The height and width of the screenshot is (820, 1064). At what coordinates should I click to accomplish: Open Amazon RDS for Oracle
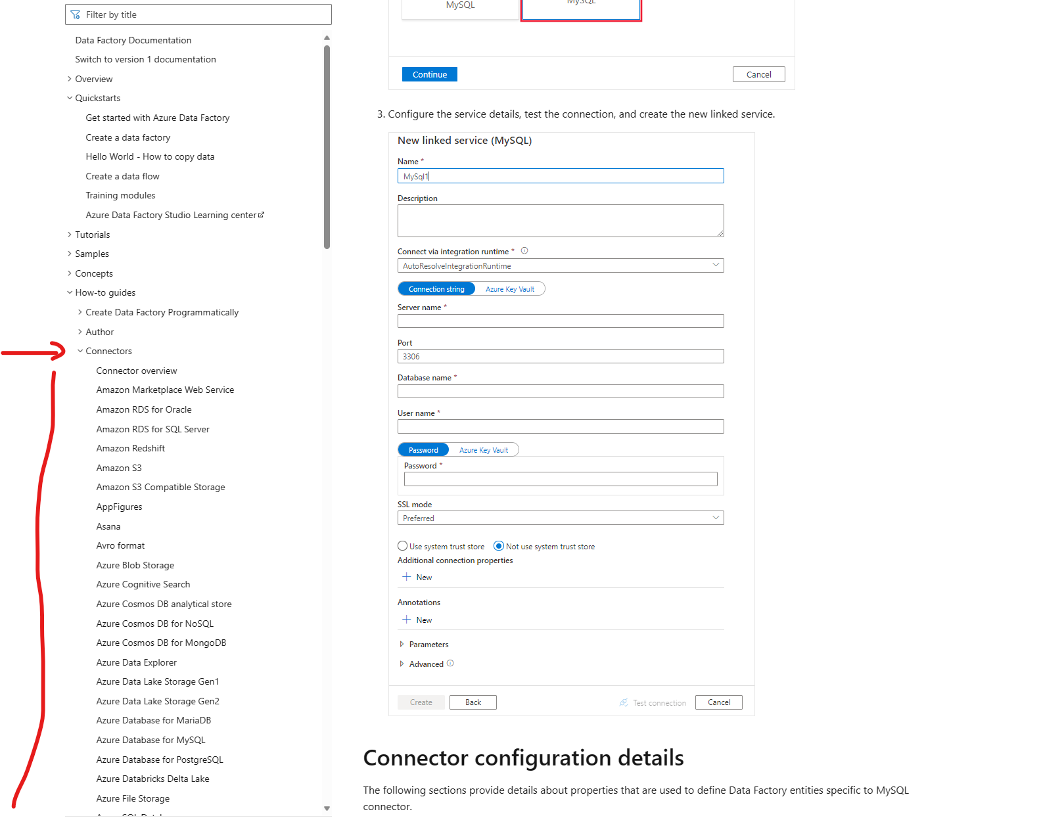[144, 409]
